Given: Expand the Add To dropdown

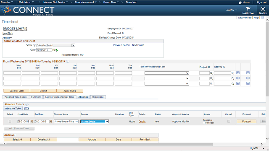Looking at the screenshot, I should click(x=232, y=10).
